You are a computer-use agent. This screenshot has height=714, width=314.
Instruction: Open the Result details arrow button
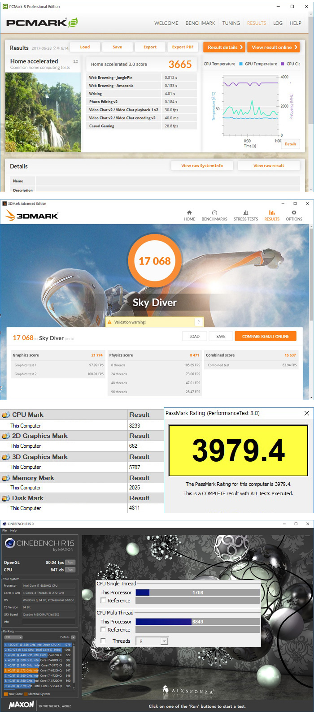(224, 47)
